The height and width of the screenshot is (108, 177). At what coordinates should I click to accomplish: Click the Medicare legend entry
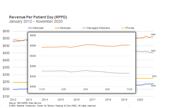click(x=63, y=28)
